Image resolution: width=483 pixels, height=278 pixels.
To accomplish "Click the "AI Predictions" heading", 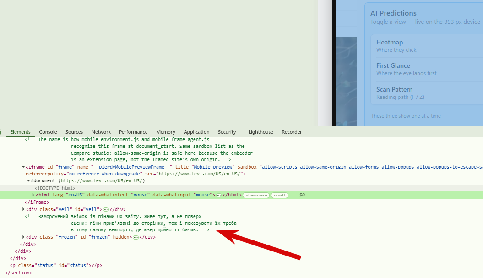I will [393, 13].
